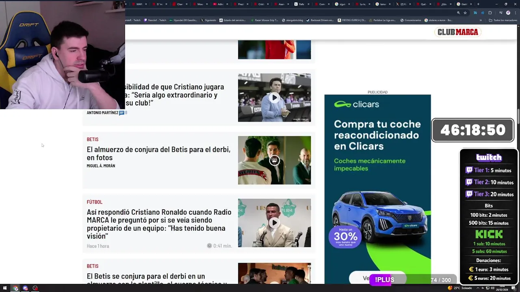The width and height of the screenshot is (520, 292).
Task: Click the KICK logo in the overlay panel
Action: point(489,234)
